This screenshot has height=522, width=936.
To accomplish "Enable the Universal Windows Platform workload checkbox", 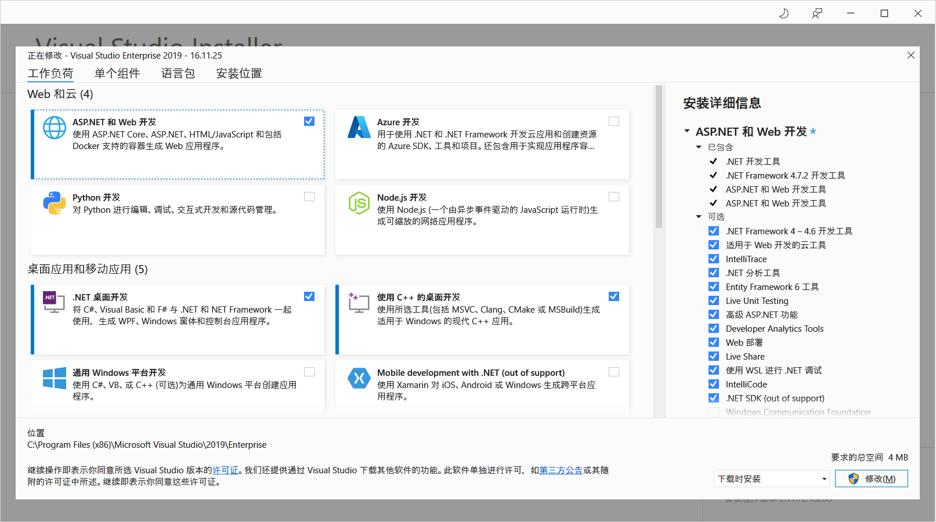I will (309, 372).
